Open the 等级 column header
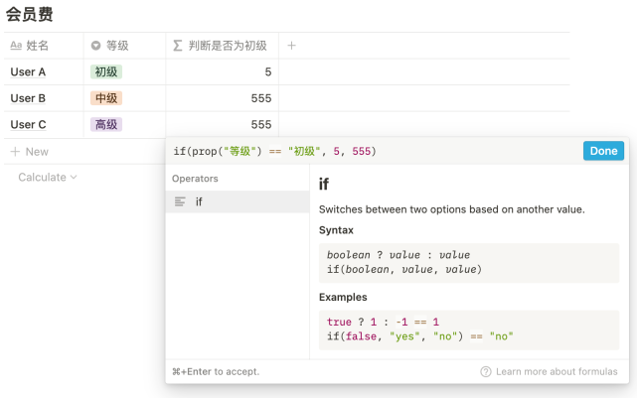This screenshot has width=637, height=398. [x=117, y=46]
